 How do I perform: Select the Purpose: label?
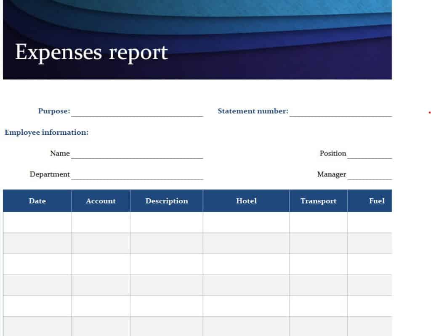[x=54, y=111]
